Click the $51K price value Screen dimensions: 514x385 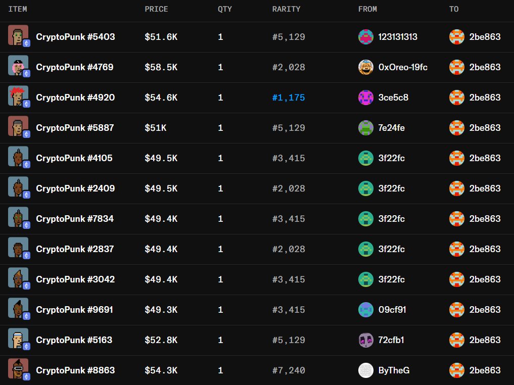coord(155,128)
